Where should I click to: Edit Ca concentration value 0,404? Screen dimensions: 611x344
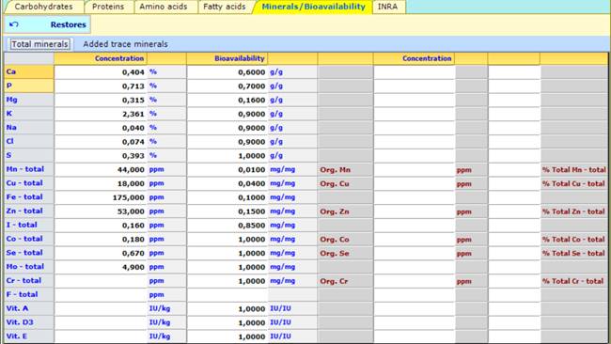tap(101, 72)
